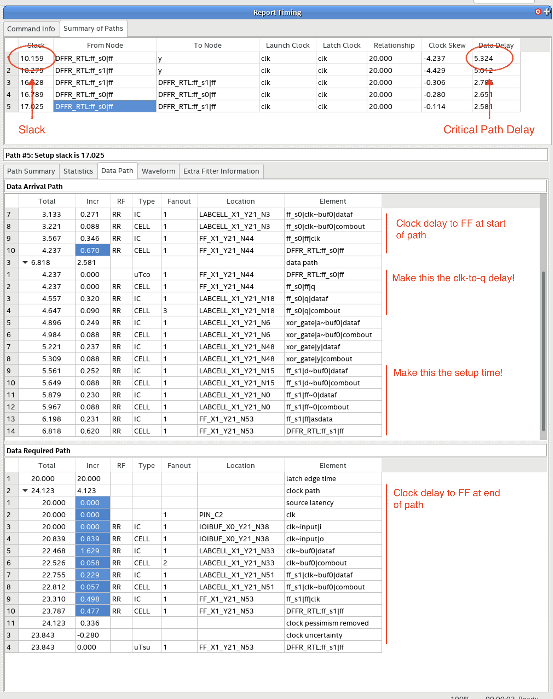553x699 pixels.
Task: Select the clock pessimism removed row
Action: (x=327, y=623)
